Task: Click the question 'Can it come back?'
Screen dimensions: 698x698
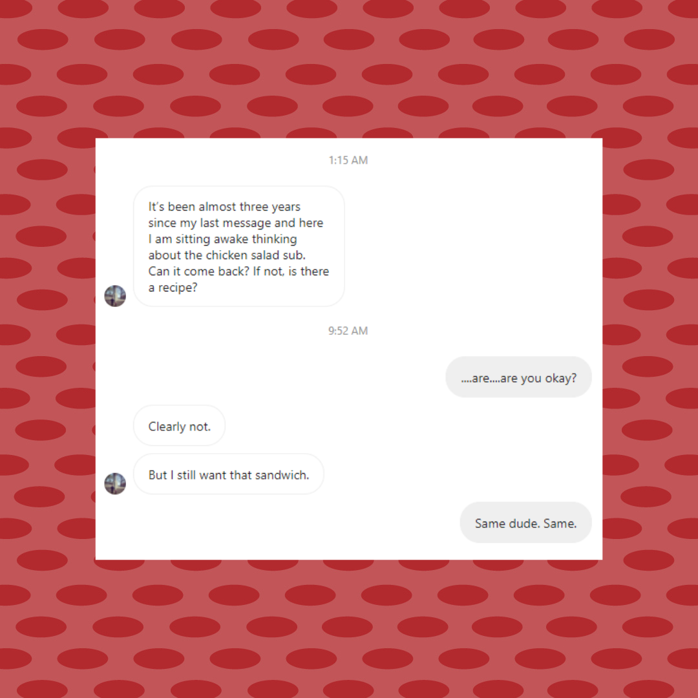Action: (198, 271)
